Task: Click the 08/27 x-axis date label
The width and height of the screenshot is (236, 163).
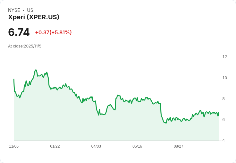Action: (x=178, y=146)
